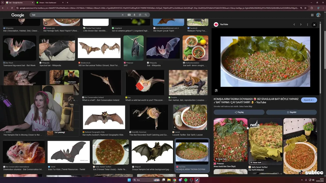Open the large bat dish preview image
326x183 pixels.
(265, 62)
